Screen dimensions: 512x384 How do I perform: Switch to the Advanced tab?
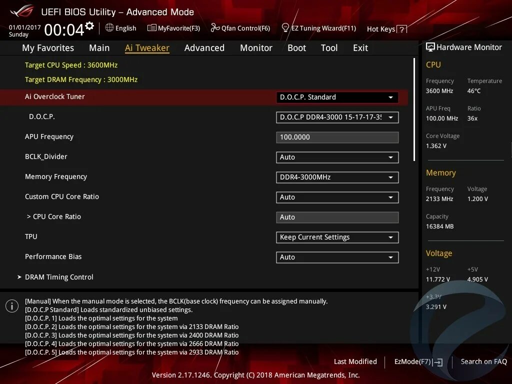coord(204,48)
